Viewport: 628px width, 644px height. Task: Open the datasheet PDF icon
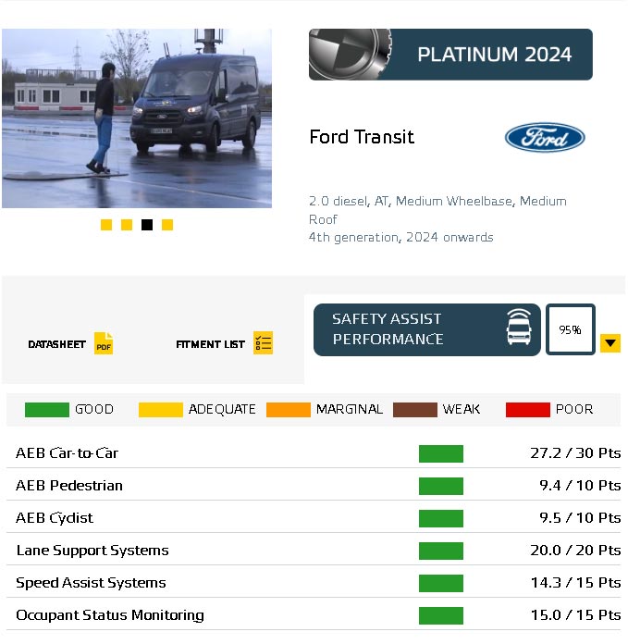click(104, 344)
